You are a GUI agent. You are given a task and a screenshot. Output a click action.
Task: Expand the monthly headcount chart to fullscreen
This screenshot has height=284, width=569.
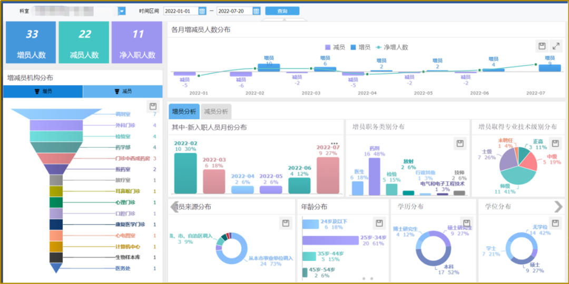tap(556, 46)
